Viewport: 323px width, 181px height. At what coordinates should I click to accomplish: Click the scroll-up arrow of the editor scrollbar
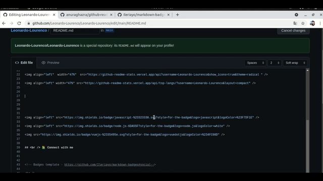pyautogui.click(x=307, y=70)
